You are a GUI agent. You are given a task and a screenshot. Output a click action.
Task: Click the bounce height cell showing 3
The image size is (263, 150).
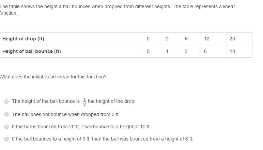pos(186,51)
